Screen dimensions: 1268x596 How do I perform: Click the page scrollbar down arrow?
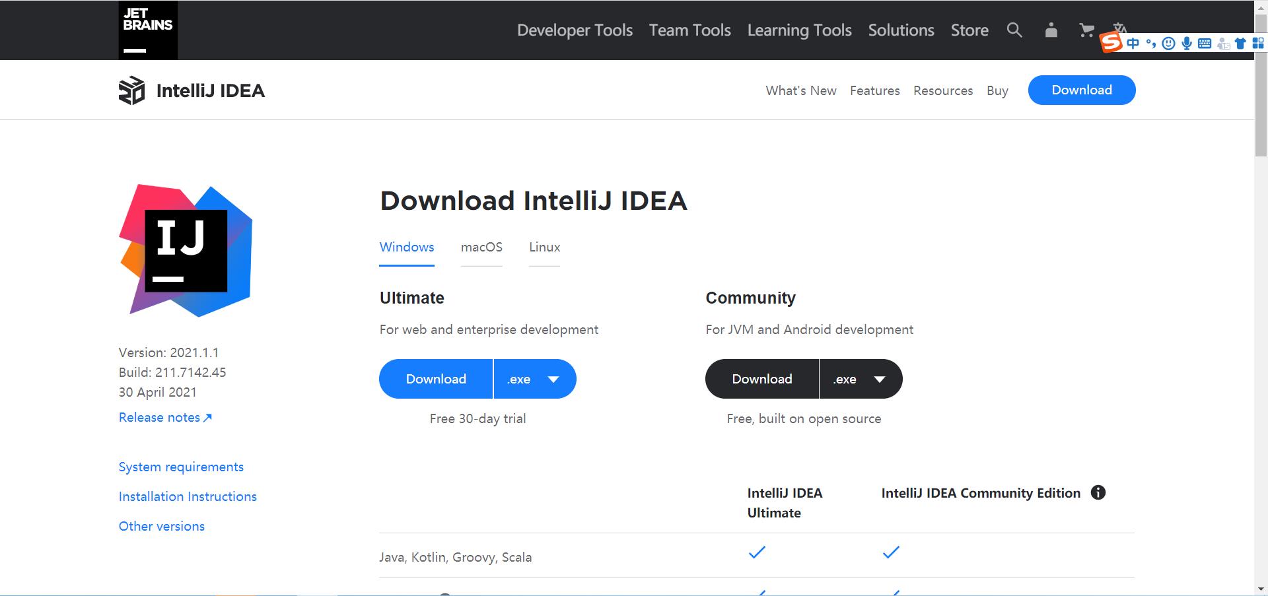coord(1261,589)
